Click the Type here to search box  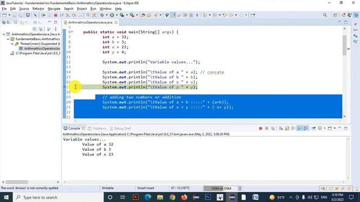pyautogui.click(x=58, y=197)
